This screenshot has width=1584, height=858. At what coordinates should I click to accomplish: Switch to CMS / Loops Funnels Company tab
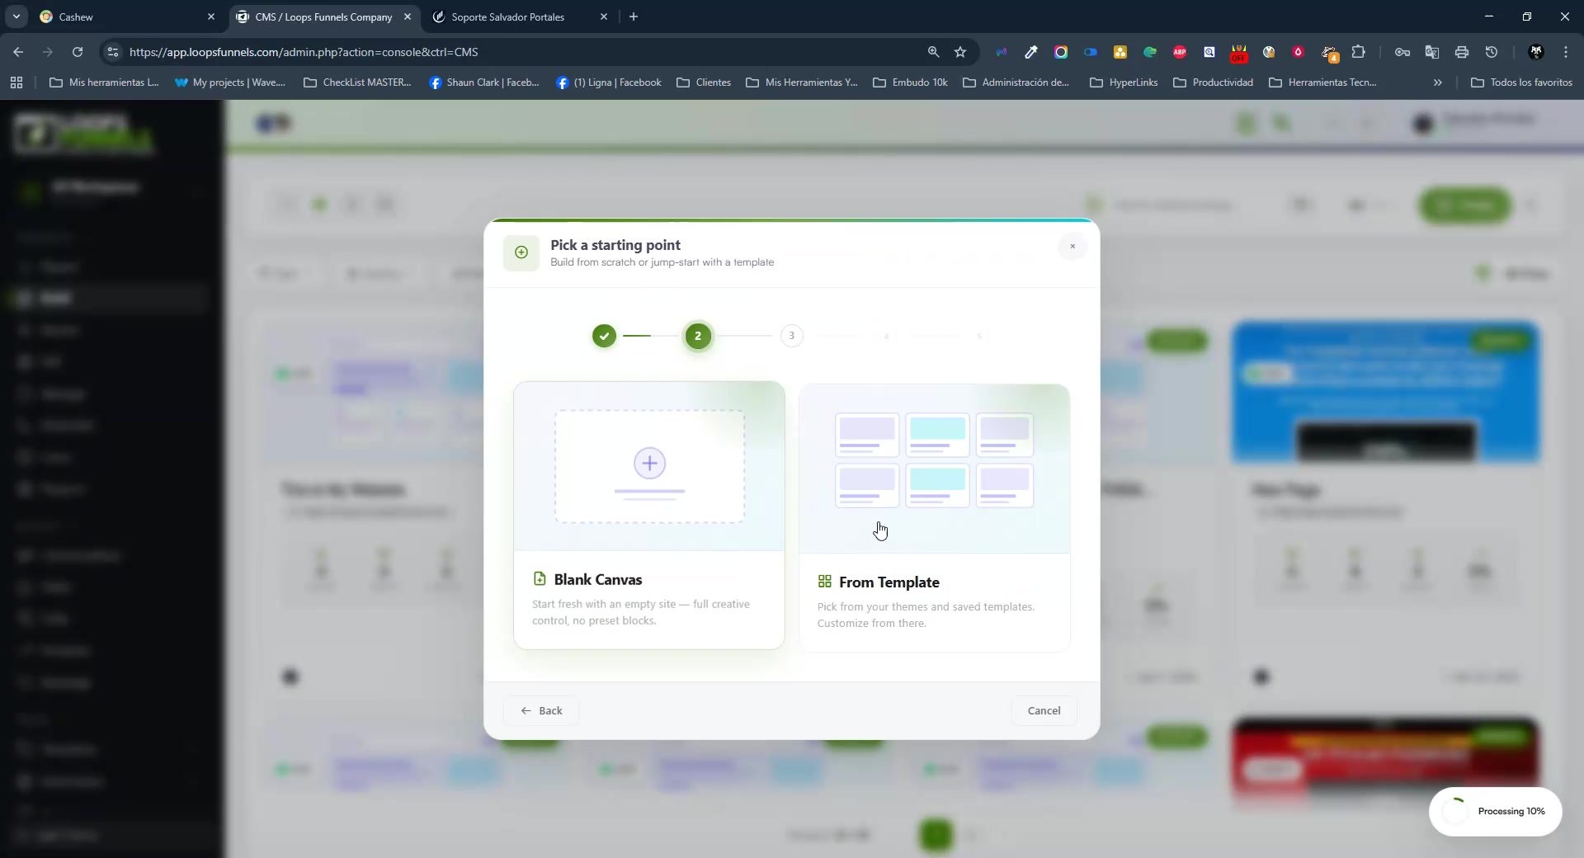point(324,16)
